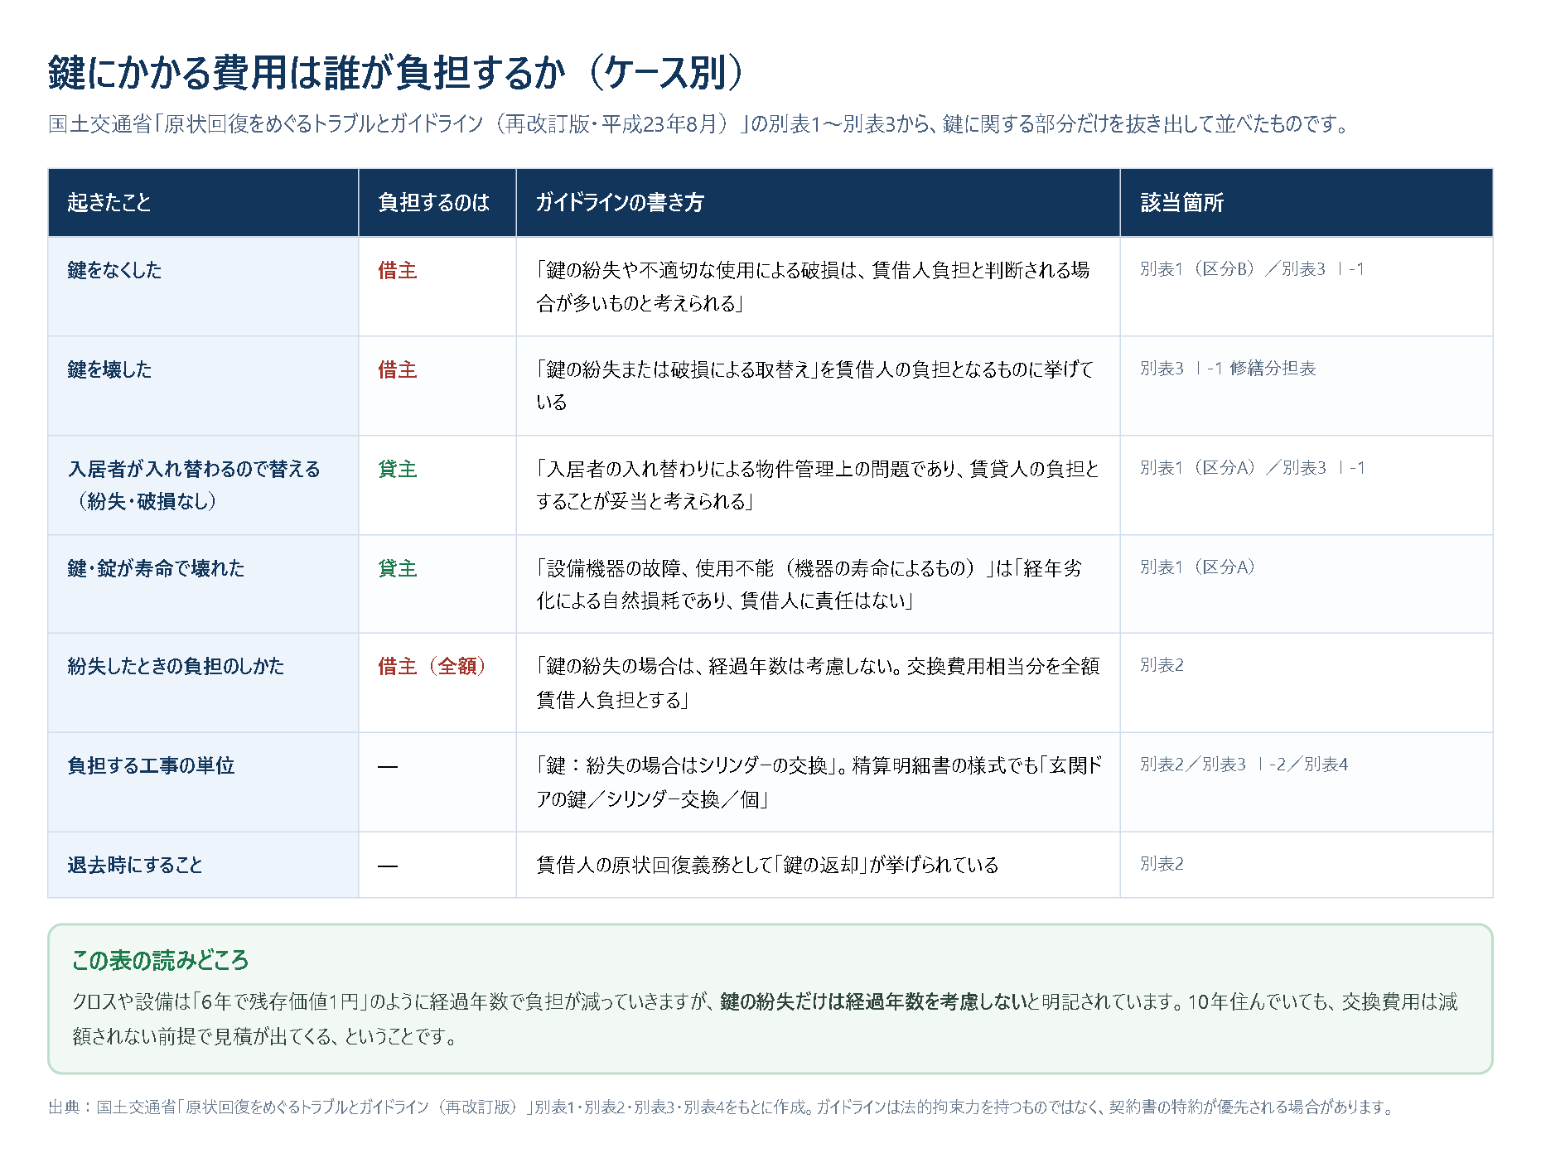Click the reference 別表1（区分B）／別表3 Ⅰ-1
Screen dimensions: 1541x1153
[x=1252, y=269]
